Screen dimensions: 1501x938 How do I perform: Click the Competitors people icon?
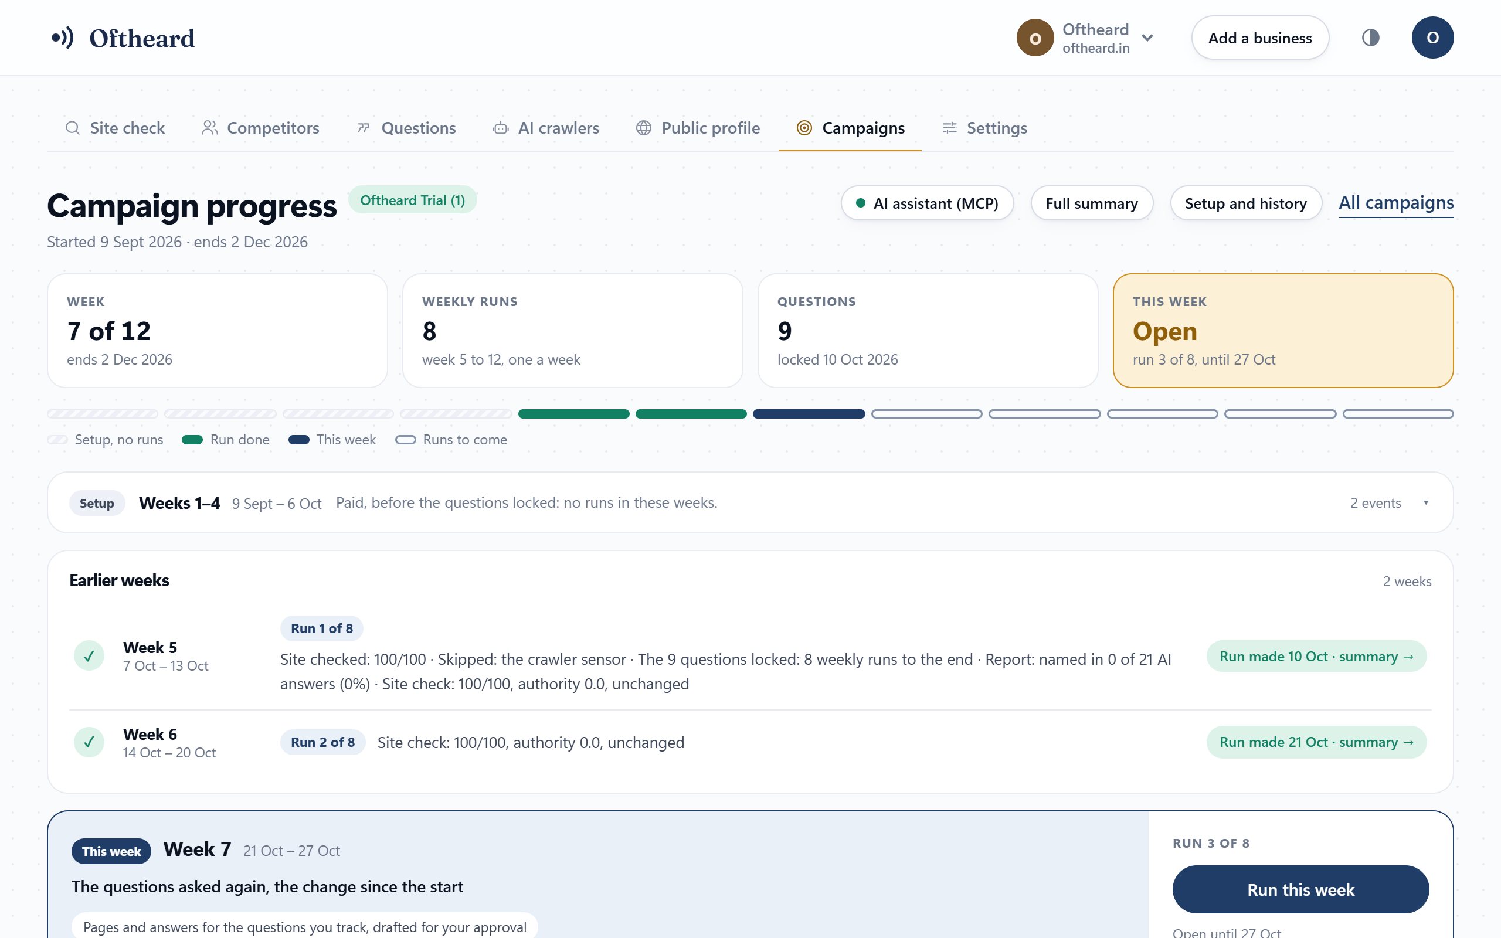tap(210, 128)
